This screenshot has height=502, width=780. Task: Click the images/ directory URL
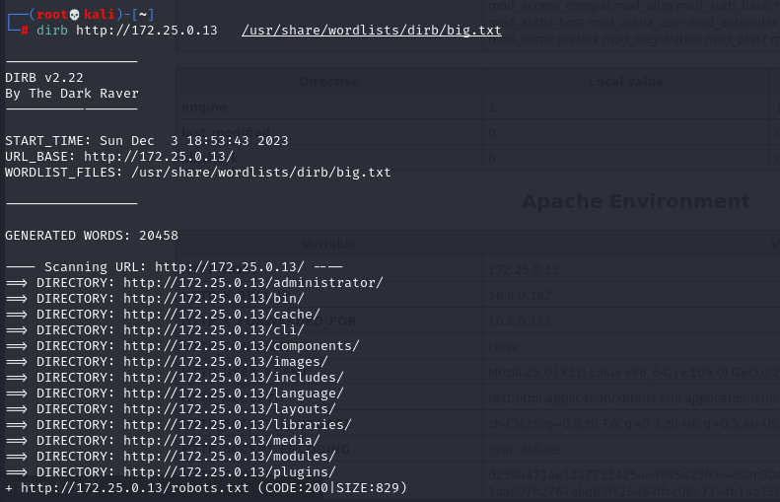tap(226, 362)
